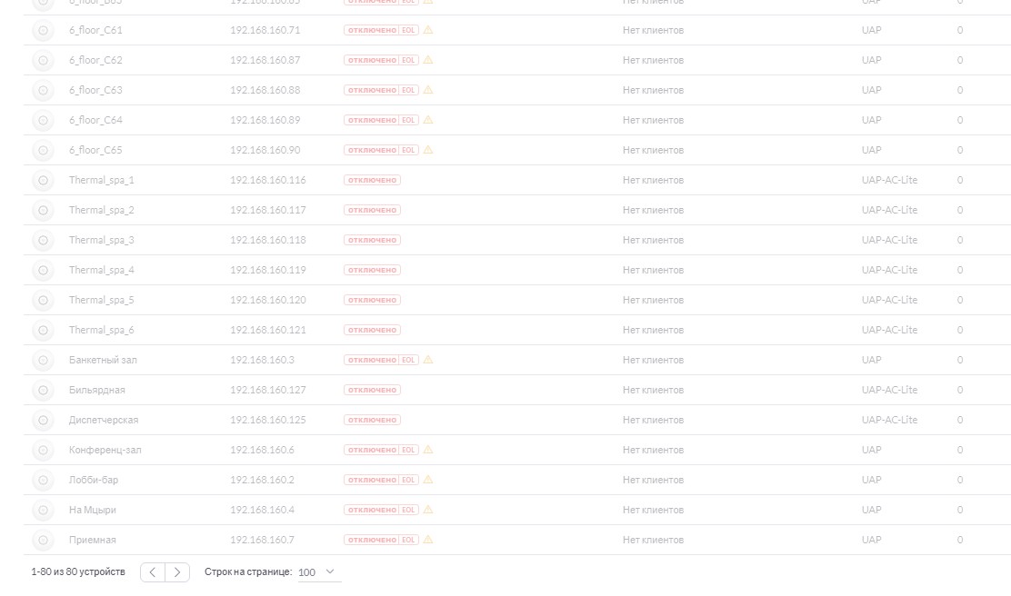
Task: Click the access point icon beside Бильярдная
Action: click(44, 391)
